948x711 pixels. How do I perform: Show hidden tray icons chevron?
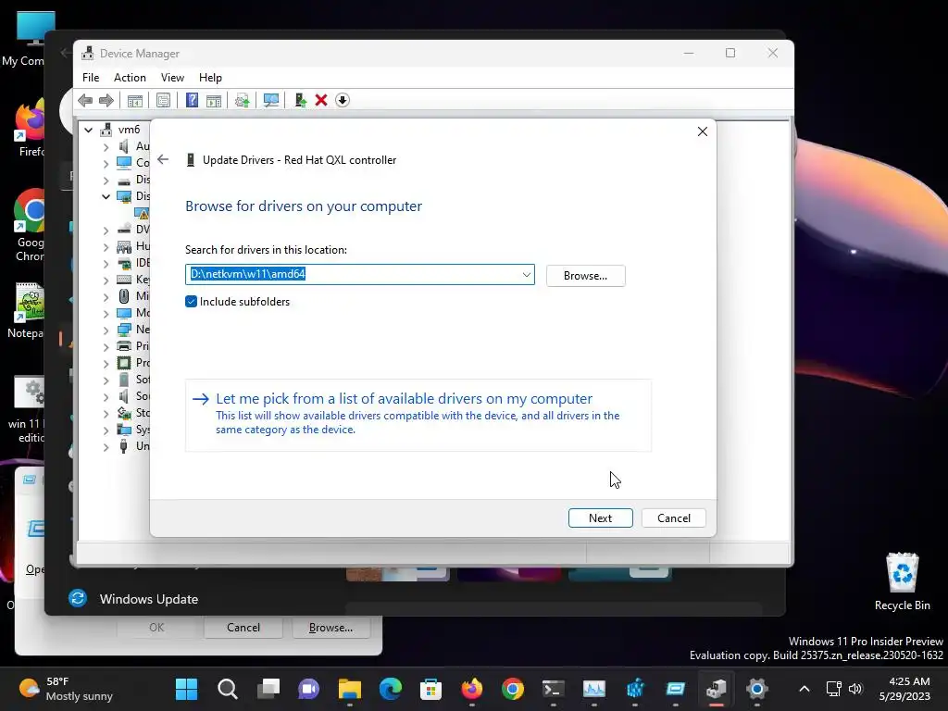805,689
